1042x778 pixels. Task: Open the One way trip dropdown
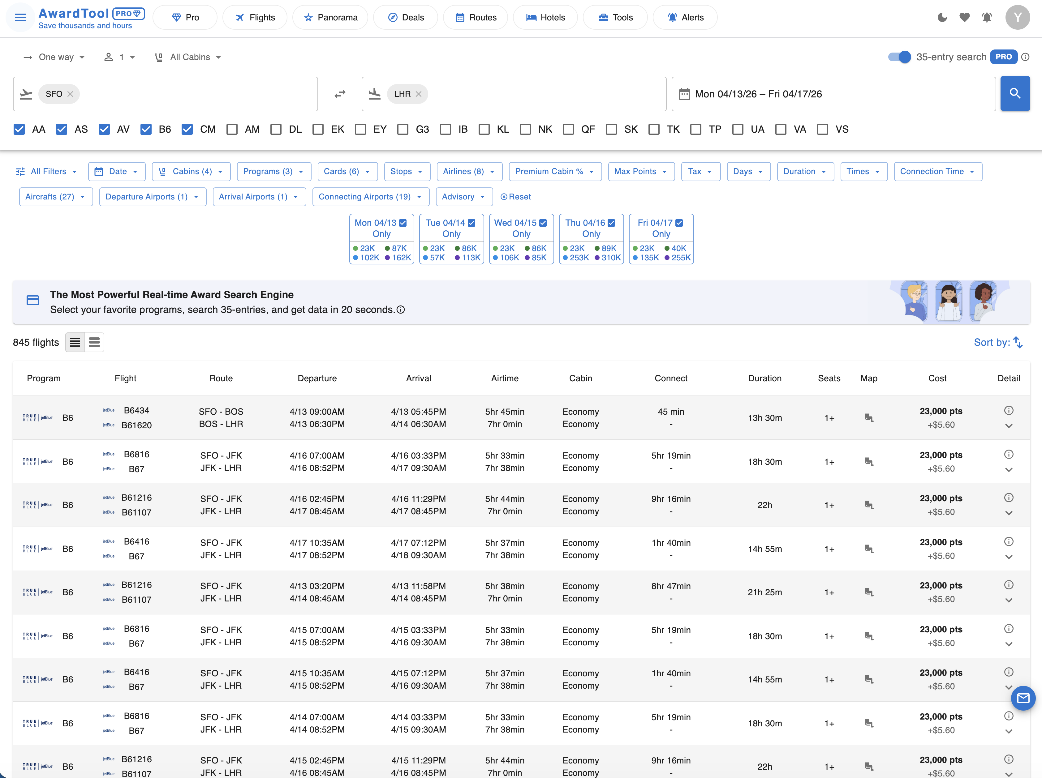[x=54, y=57]
